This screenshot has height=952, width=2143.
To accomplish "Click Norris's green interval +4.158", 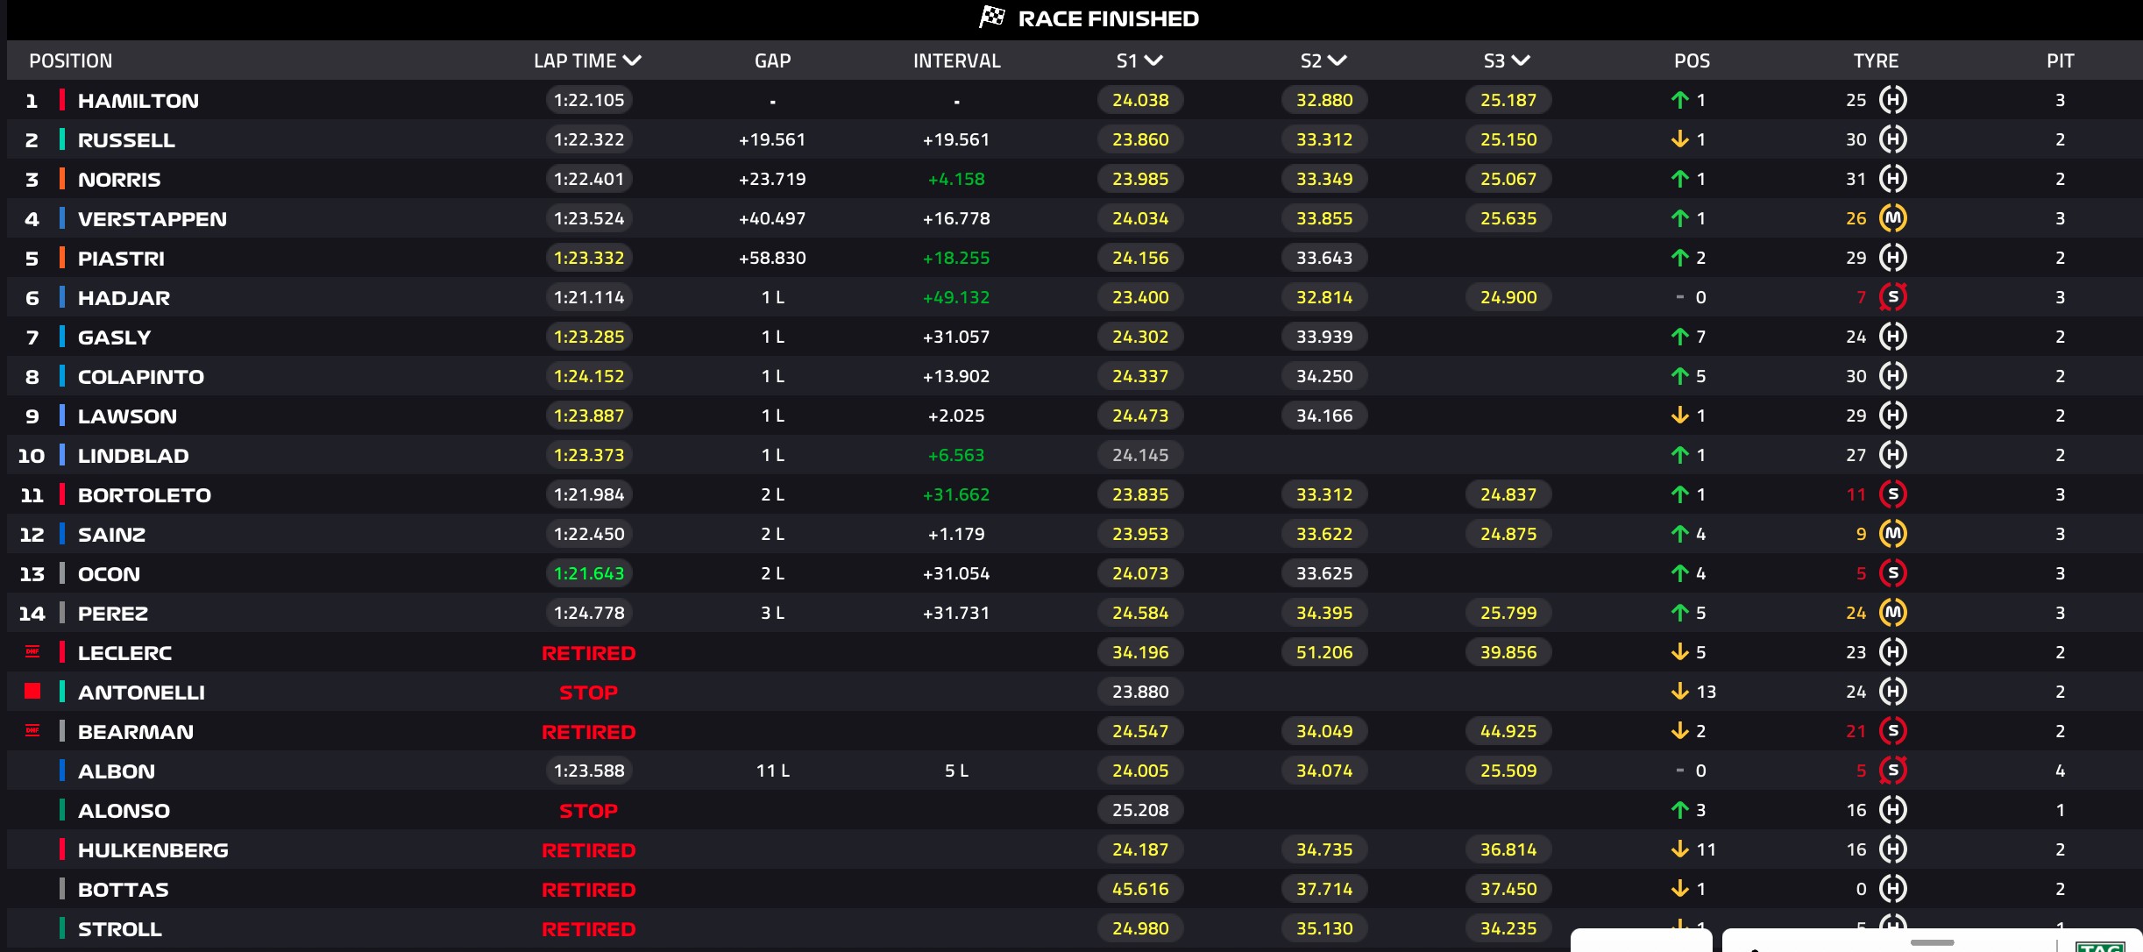I will (x=956, y=179).
